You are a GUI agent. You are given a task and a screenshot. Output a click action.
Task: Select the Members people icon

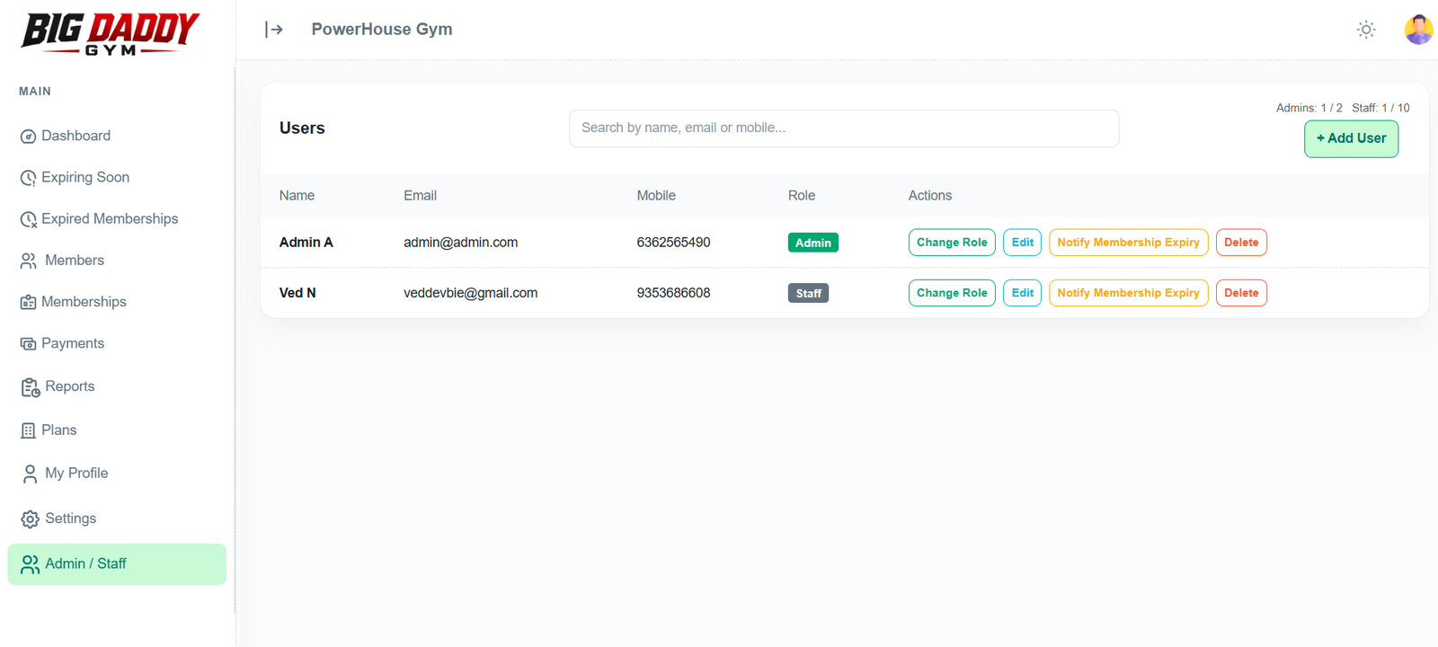29,261
